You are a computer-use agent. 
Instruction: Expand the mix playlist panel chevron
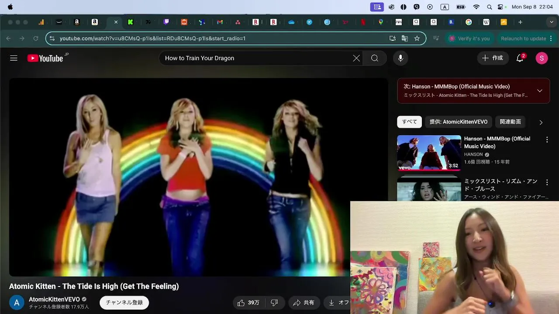coord(540,91)
